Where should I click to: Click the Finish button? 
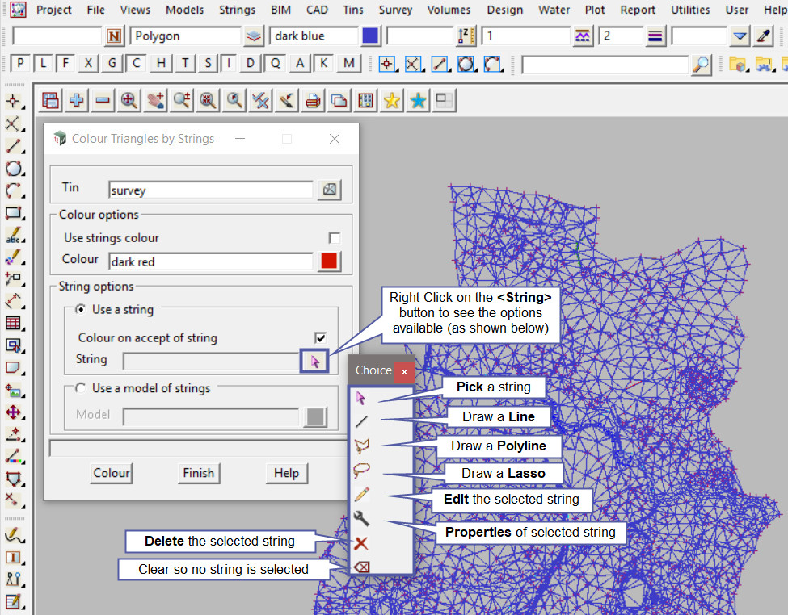[198, 473]
